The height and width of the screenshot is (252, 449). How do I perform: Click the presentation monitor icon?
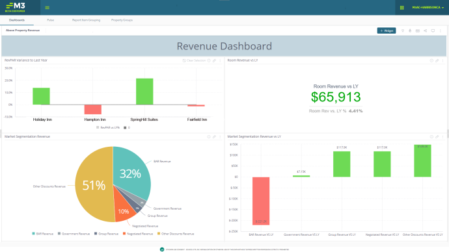point(433,31)
